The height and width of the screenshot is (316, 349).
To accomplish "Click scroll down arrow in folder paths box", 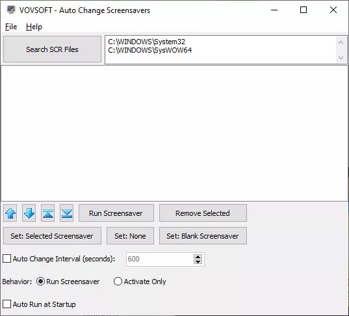I will (x=341, y=58).
